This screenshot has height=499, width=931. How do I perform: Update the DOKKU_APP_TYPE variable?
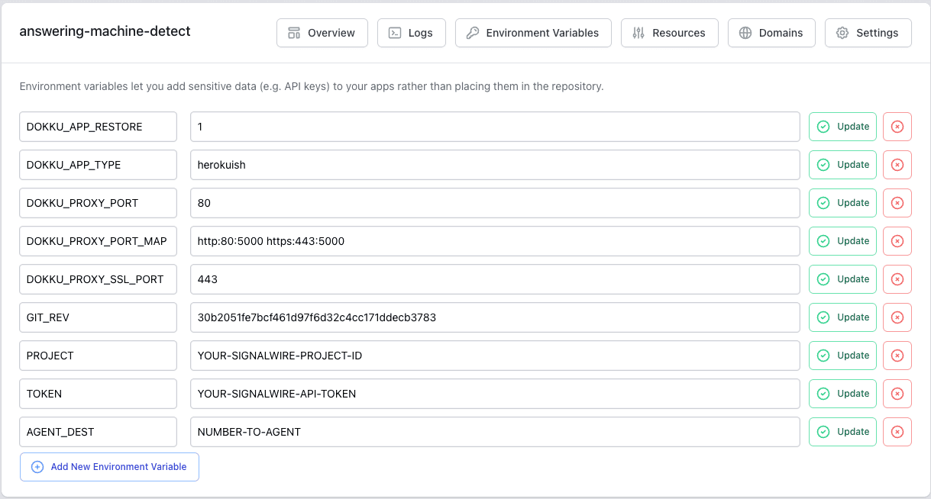tap(842, 165)
